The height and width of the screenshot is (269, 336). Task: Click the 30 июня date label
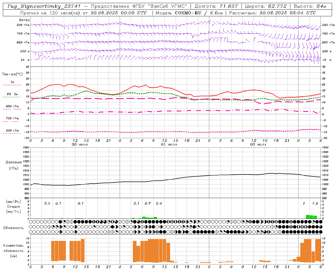pos(80,144)
